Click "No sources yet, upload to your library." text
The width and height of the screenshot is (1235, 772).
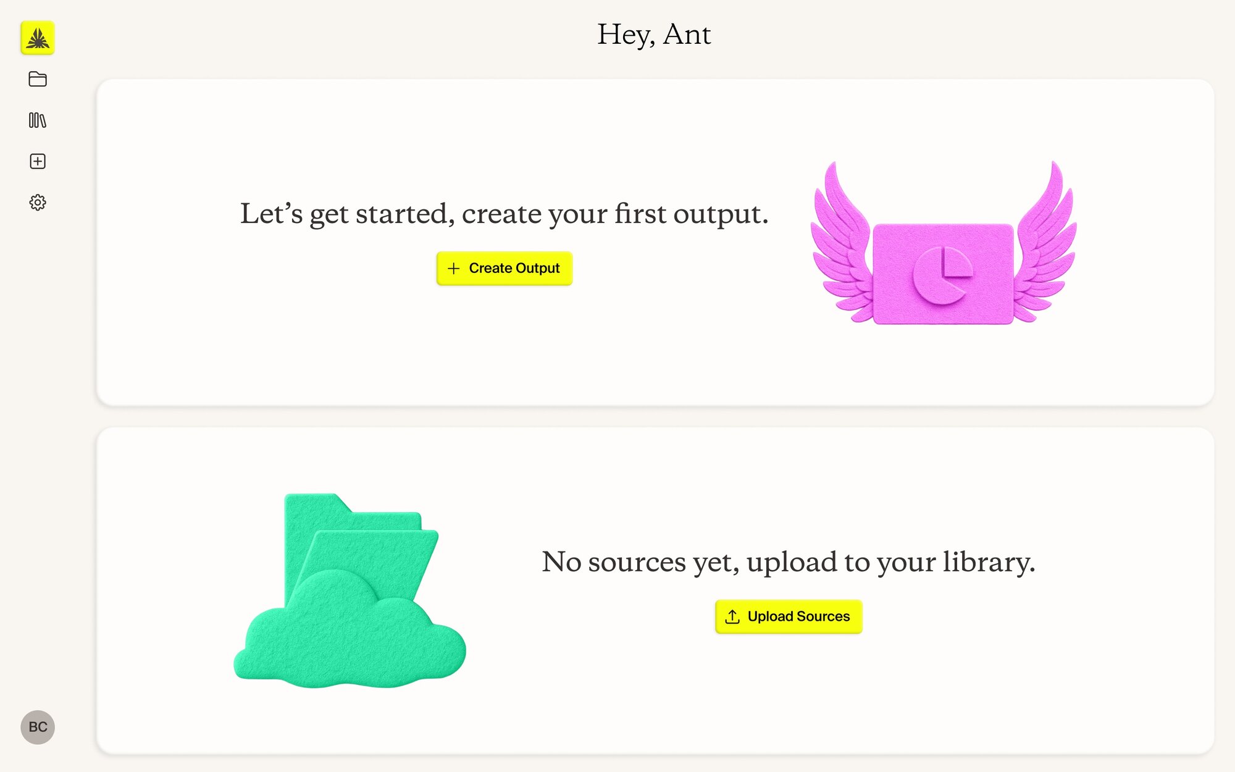point(789,562)
